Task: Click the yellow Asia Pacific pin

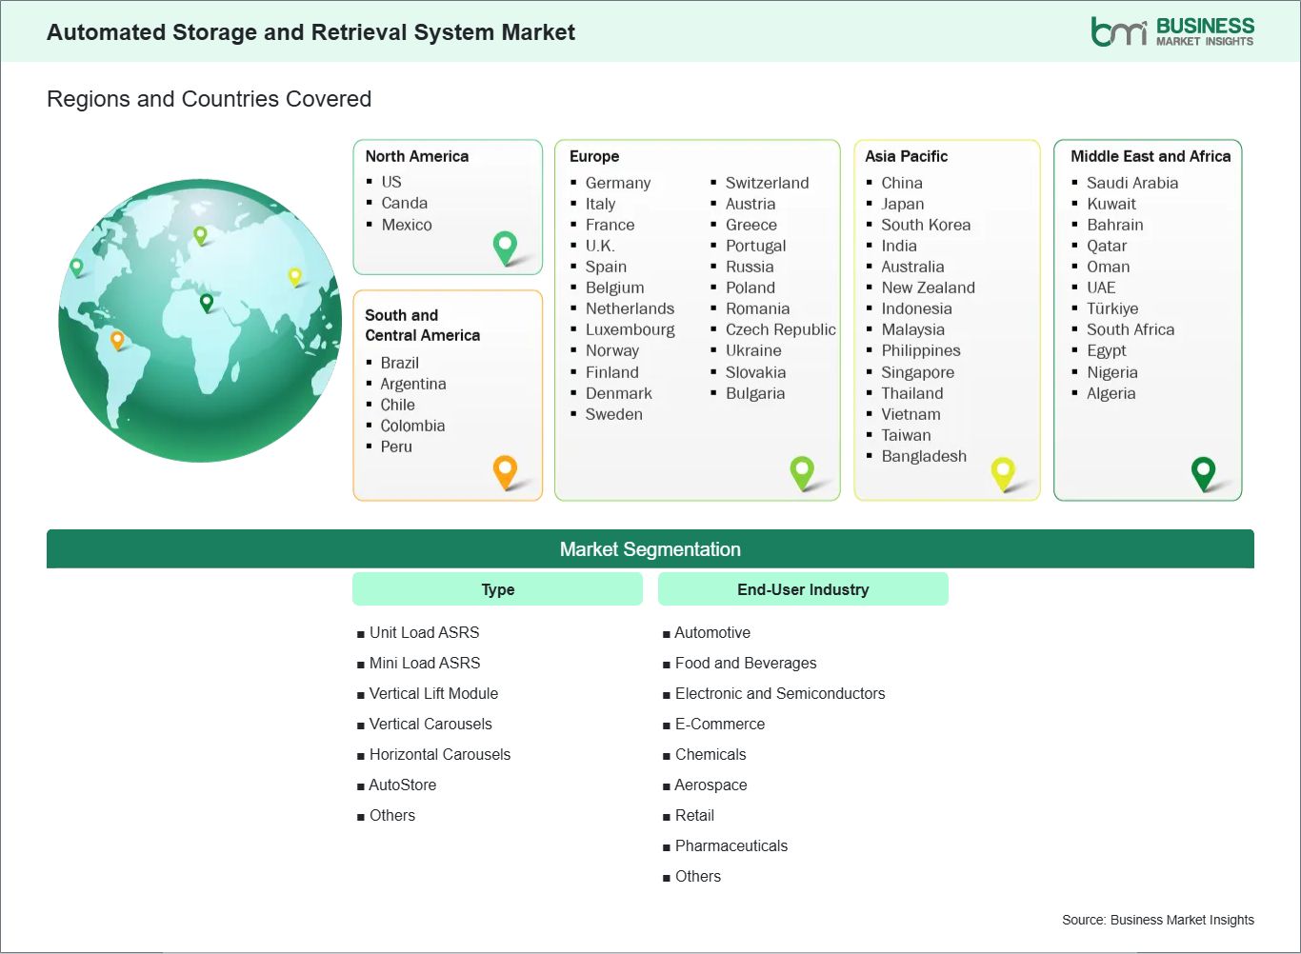Action: click(1003, 470)
